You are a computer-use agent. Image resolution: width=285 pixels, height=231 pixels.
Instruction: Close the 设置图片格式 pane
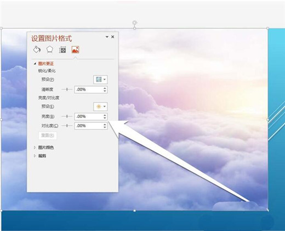[113, 37]
